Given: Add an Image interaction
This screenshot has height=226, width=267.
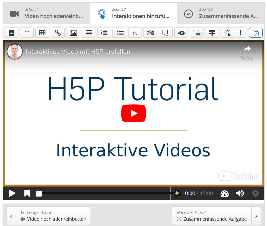Looking at the screenshot, I should 73,33.
